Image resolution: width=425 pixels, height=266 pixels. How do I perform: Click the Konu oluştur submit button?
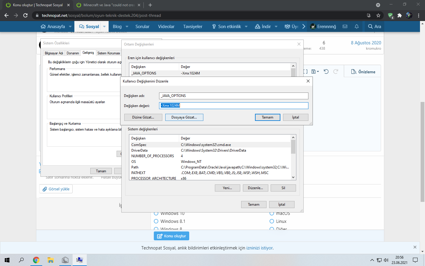point(171,236)
